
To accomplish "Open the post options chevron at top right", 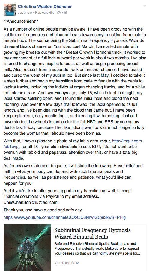I will (x=145, y=6).
